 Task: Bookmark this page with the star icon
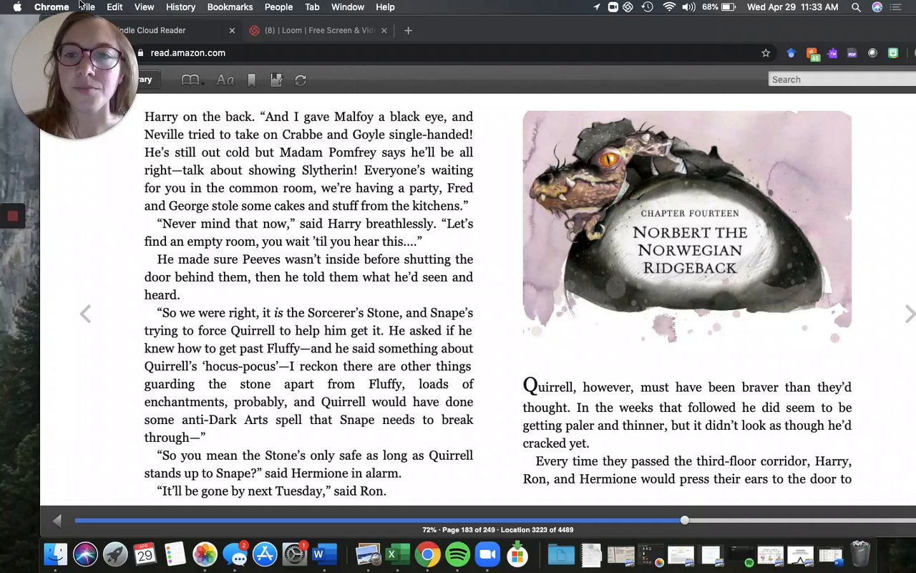coord(766,53)
